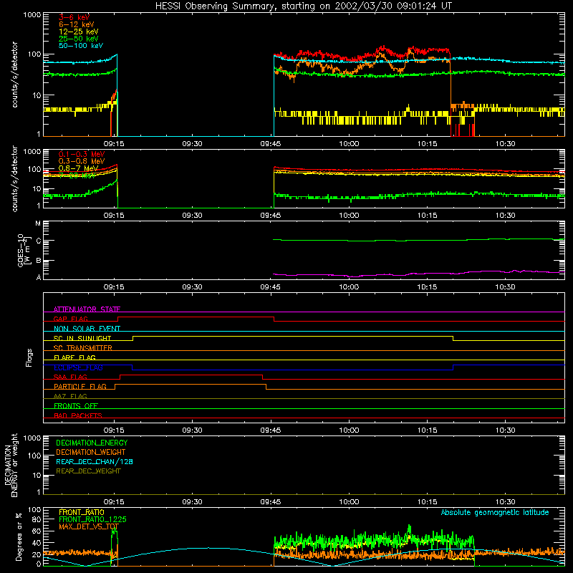Click the 09:15 tick under the keV panel
This screenshot has width=573, height=573.
114,144
